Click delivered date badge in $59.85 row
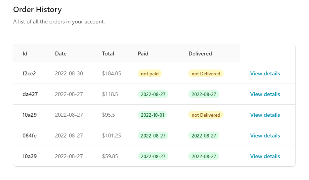 [204, 156]
